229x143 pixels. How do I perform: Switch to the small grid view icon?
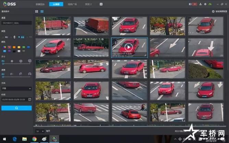42,11
